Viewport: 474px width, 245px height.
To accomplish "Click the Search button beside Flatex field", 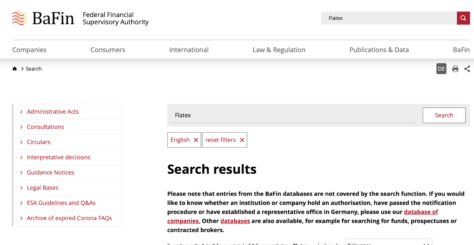I will pyautogui.click(x=444, y=115).
